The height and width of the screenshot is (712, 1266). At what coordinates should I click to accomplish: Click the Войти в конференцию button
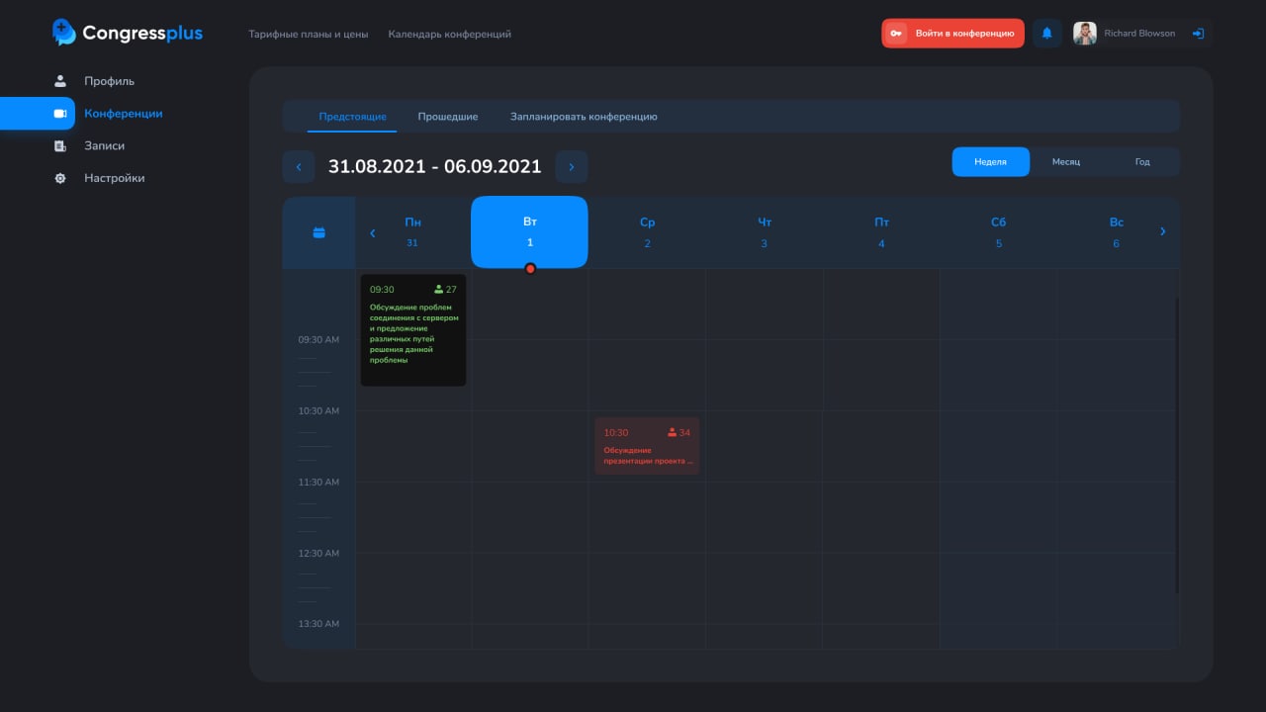(x=952, y=34)
